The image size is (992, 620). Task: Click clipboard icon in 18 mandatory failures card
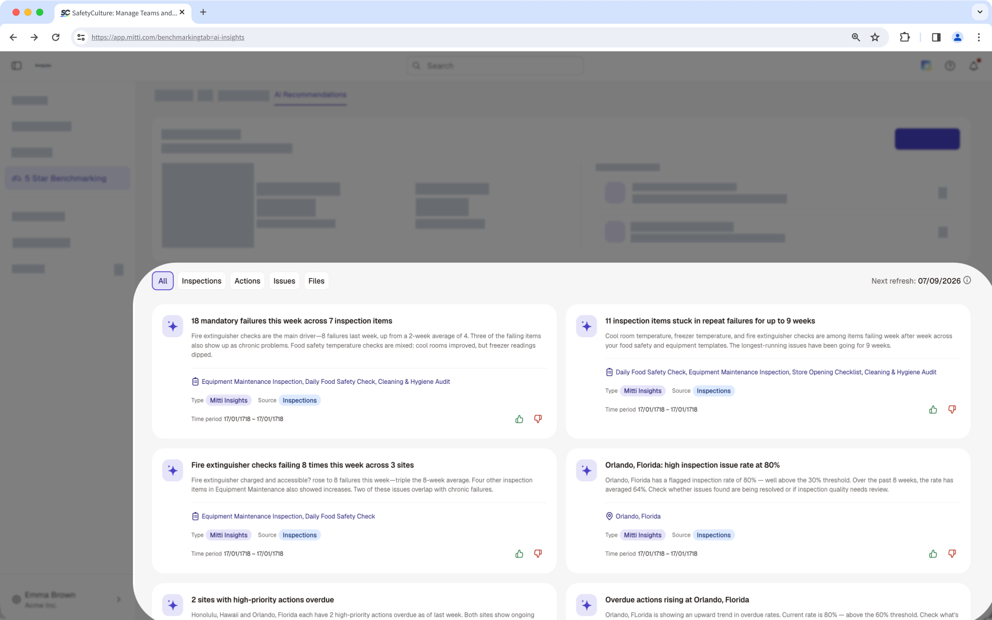coord(195,382)
